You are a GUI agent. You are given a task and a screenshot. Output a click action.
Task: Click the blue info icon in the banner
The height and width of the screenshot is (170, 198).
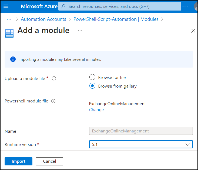[13, 59]
